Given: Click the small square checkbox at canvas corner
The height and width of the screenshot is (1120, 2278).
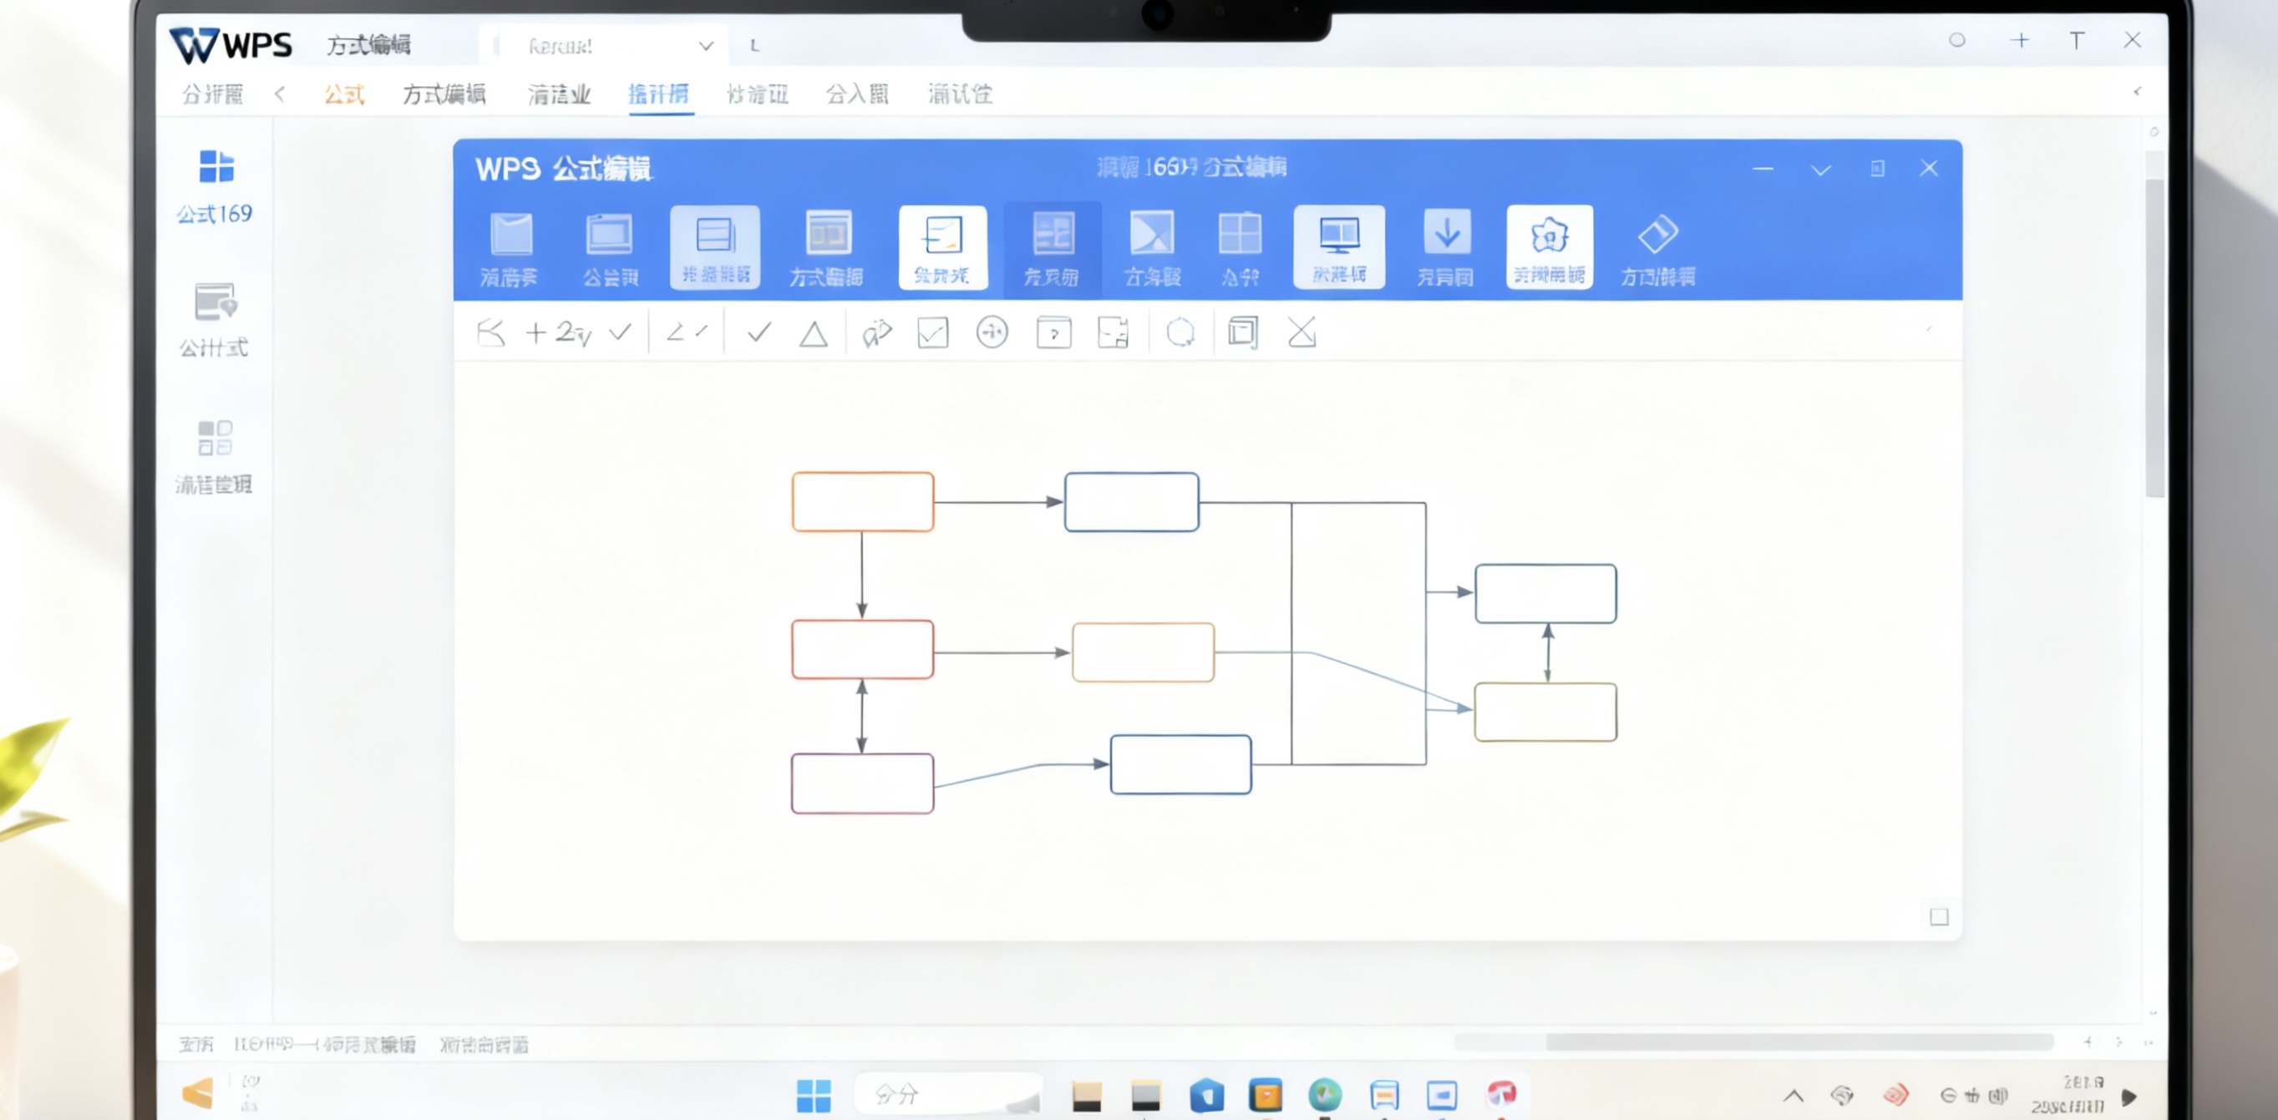Looking at the screenshot, I should [1938, 917].
